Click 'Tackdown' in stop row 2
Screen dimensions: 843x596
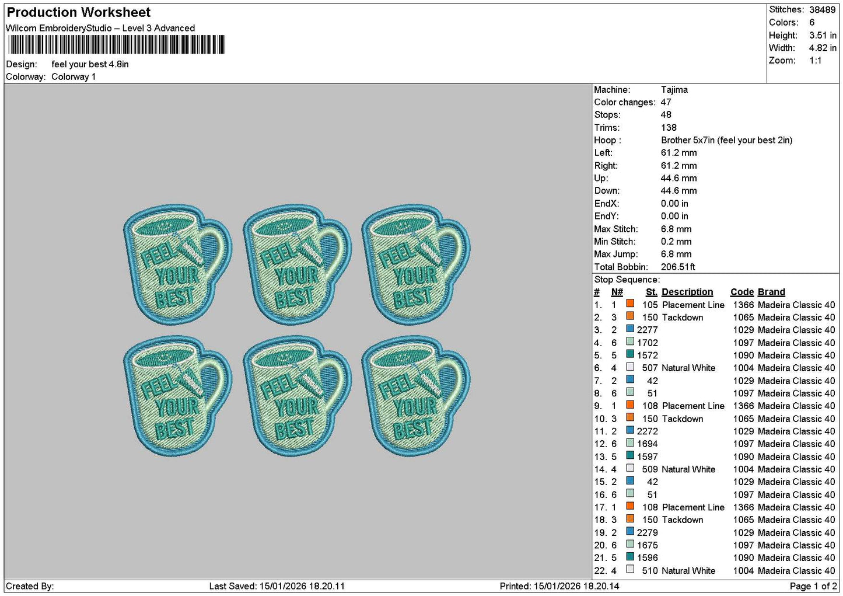point(683,318)
